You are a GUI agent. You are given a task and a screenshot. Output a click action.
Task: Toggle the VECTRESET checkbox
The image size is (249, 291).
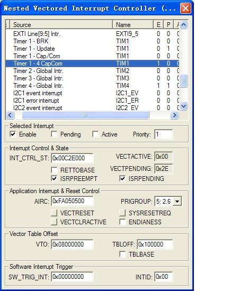(x=54, y=213)
